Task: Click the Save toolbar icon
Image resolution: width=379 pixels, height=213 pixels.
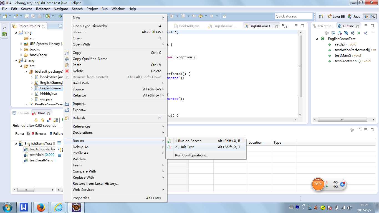Action: (27, 16)
